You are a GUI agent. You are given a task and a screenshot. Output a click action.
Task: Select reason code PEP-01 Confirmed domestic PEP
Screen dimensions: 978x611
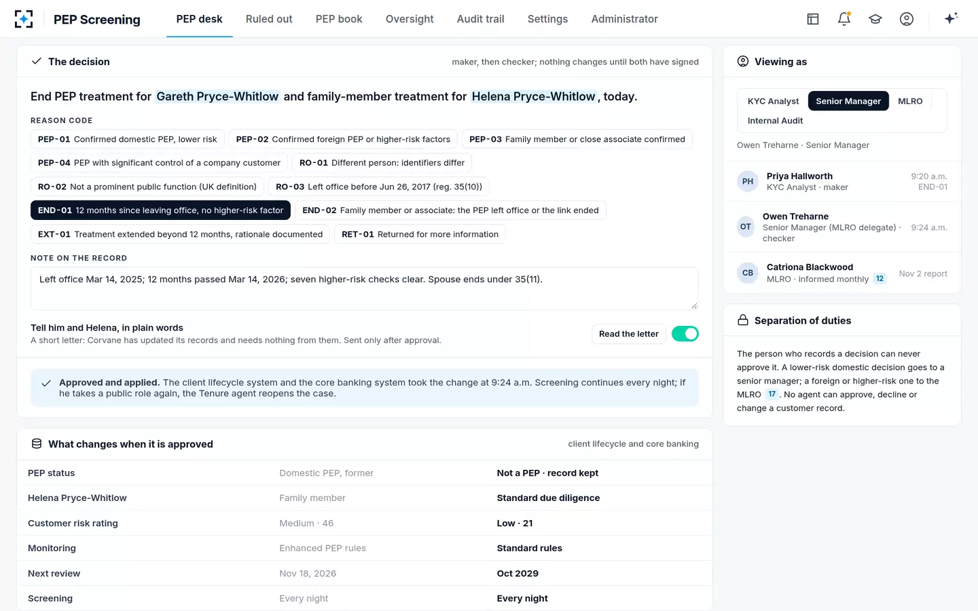pyautogui.click(x=128, y=139)
